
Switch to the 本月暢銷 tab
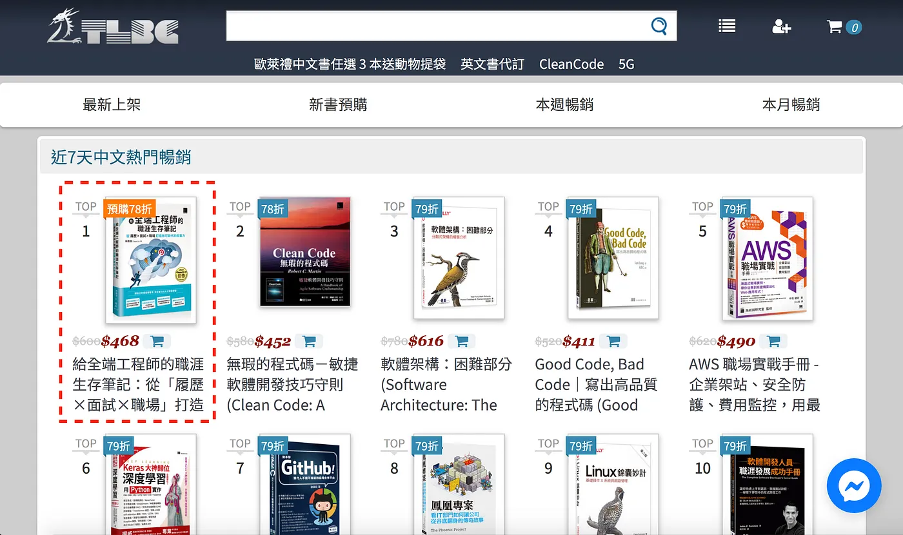(791, 104)
